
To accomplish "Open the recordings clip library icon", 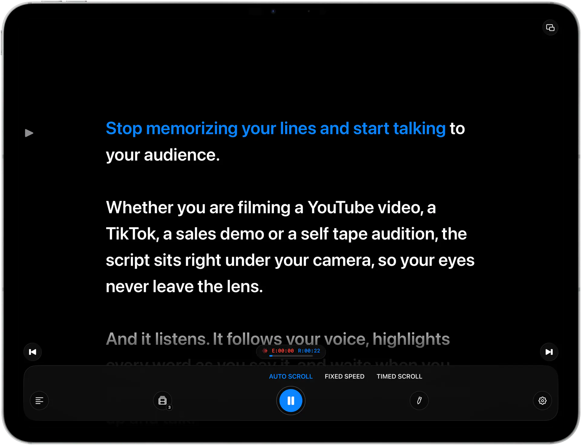I will pos(163,401).
